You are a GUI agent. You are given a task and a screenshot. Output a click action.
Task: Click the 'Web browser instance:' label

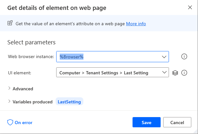pos(31,56)
